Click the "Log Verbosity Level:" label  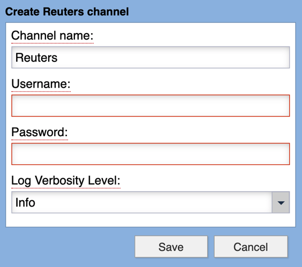click(x=66, y=180)
